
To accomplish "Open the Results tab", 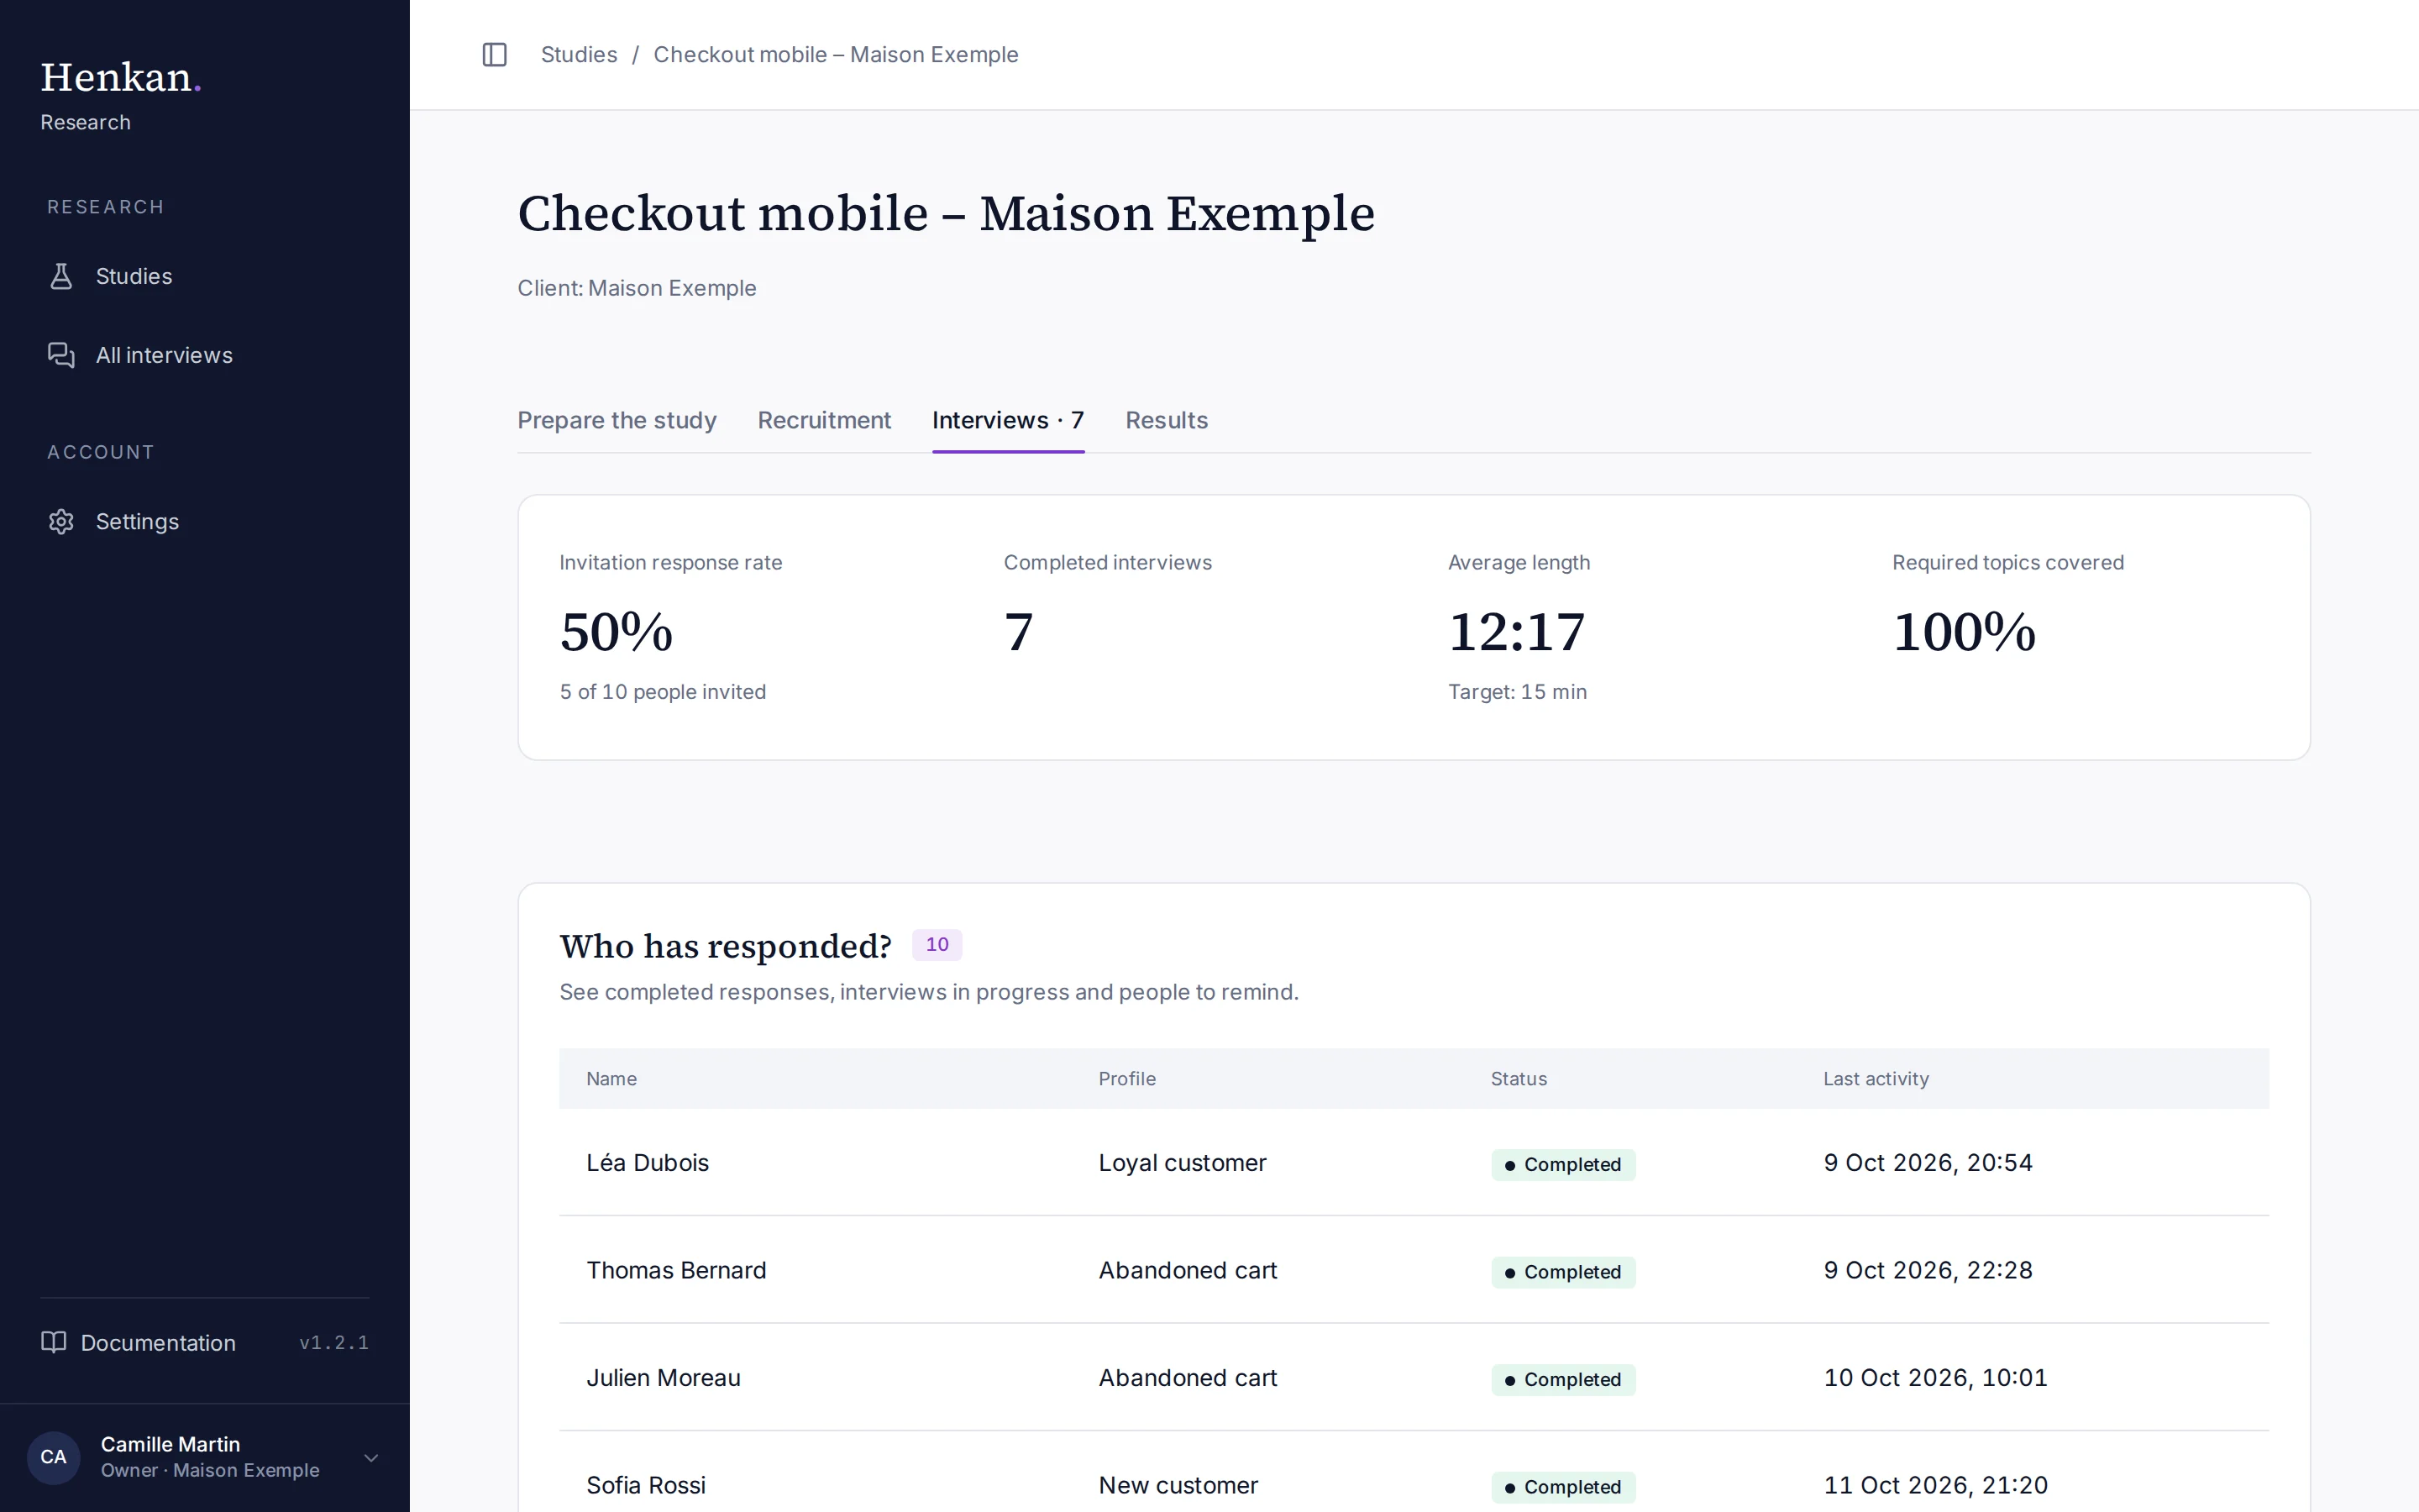I will 1167,420.
